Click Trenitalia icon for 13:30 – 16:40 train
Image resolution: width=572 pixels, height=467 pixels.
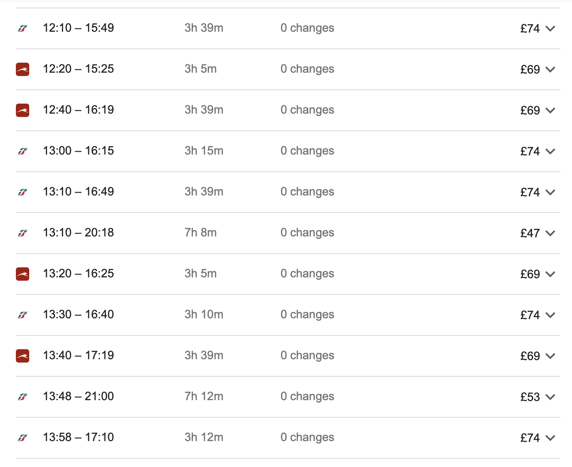click(x=23, y=315)
